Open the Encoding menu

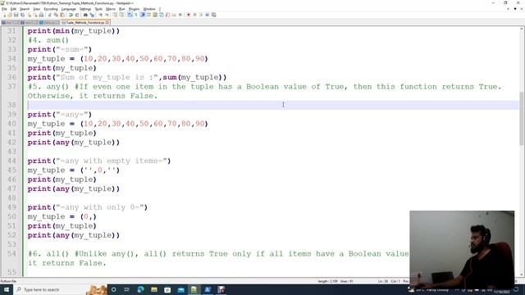click(x=51, y=9)
